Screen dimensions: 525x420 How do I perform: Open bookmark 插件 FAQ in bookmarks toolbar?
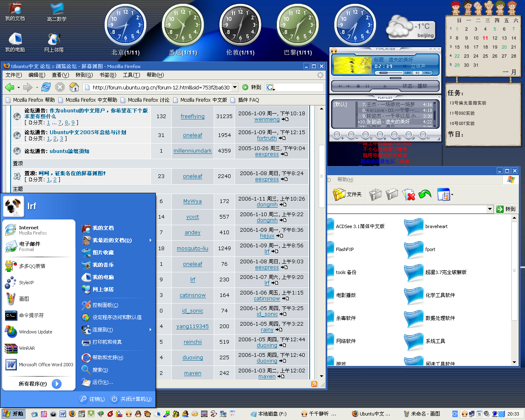click(x=245, y=100)
